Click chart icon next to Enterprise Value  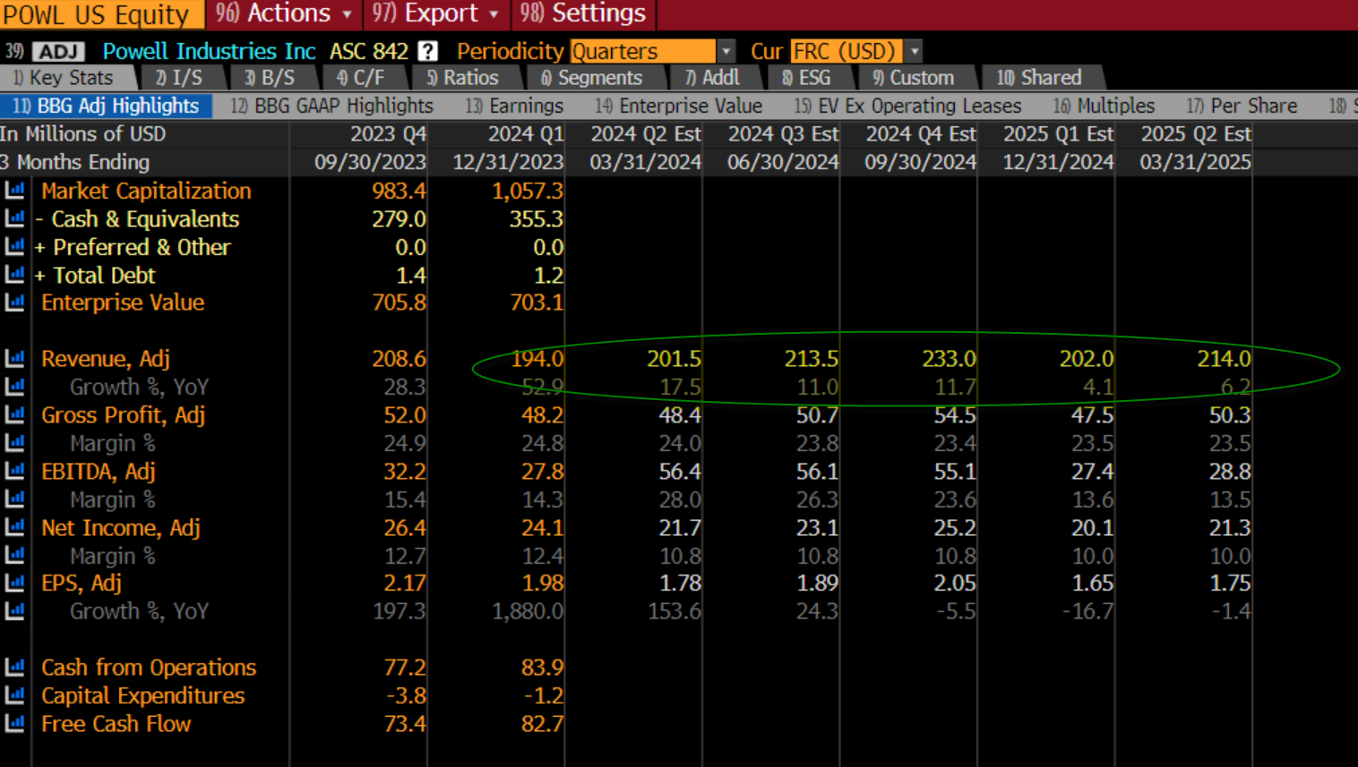[x=14, y=303]
